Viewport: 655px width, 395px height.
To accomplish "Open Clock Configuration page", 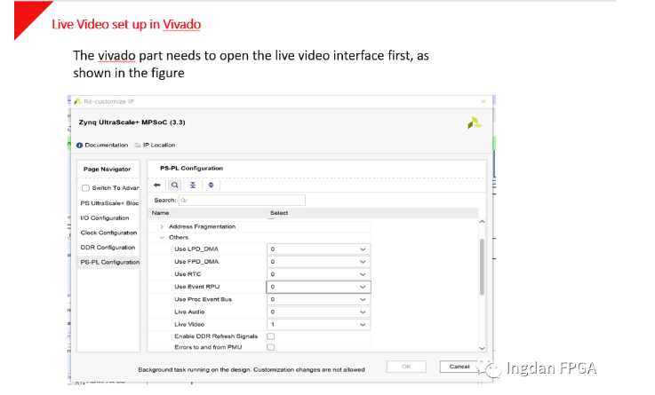I will 108,233.
